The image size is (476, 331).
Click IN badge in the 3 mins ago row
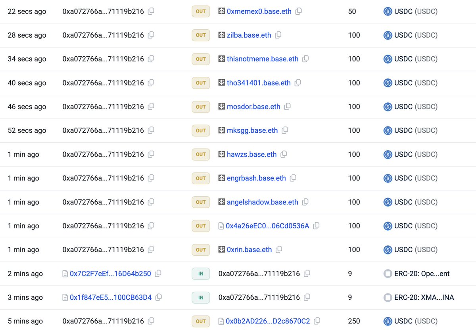click(x=201, y=297)
